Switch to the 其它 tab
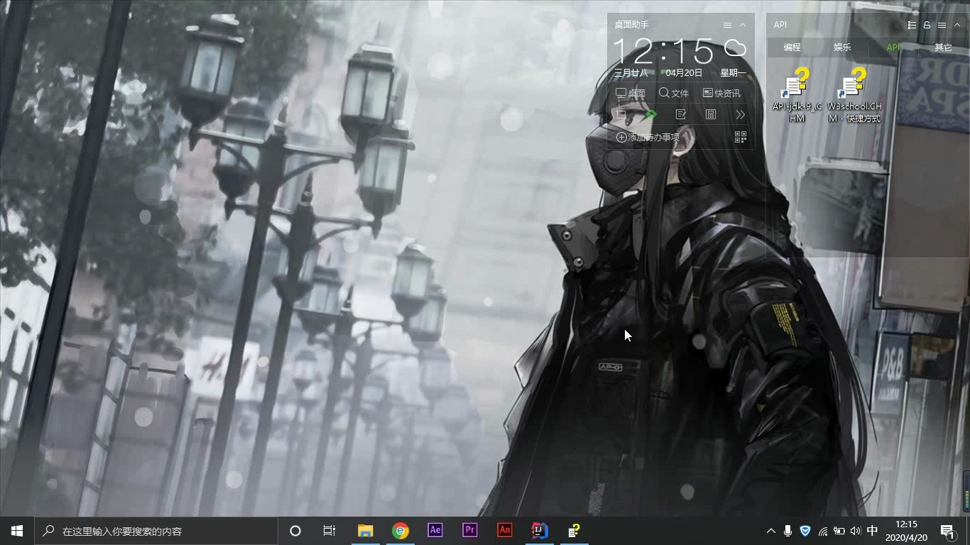Image resolution: width=970 pixels, height=545 pixels. click(x=943, y=48)
